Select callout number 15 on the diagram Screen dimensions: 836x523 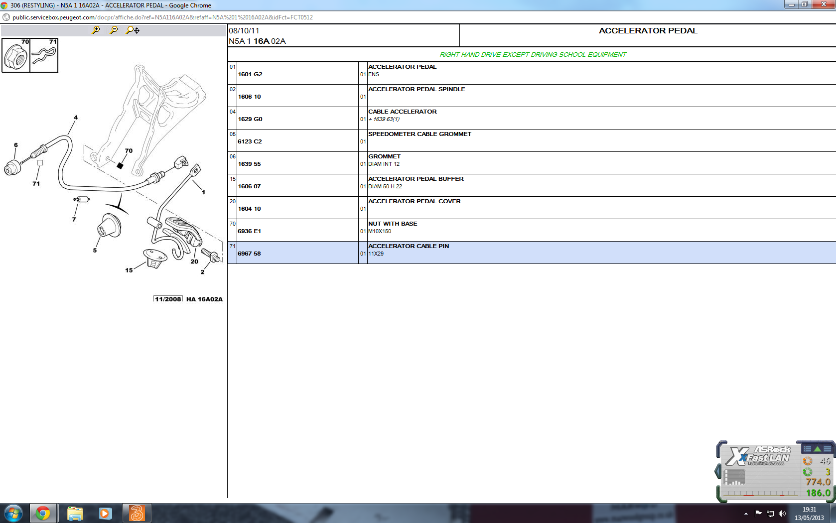click(x=129, y=270)
